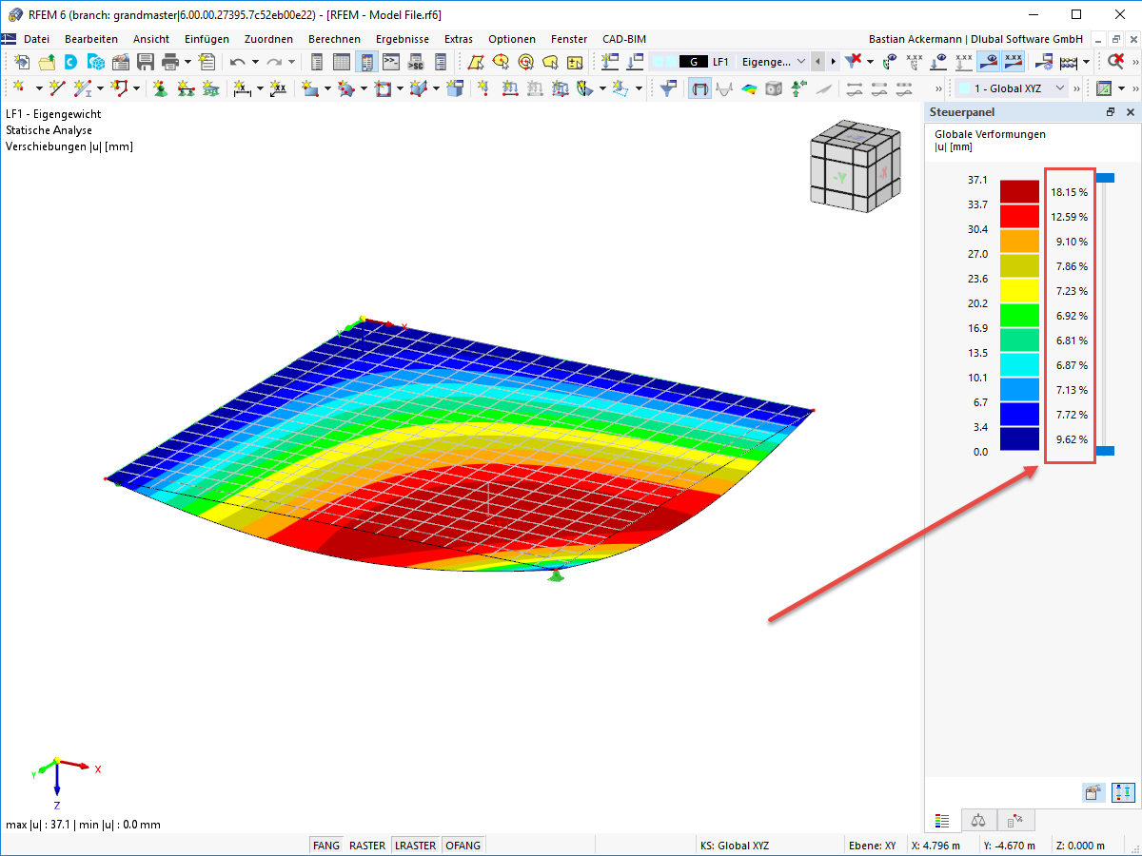
Task: Toggle LRASTER in status bar
Action: [416, 845]
